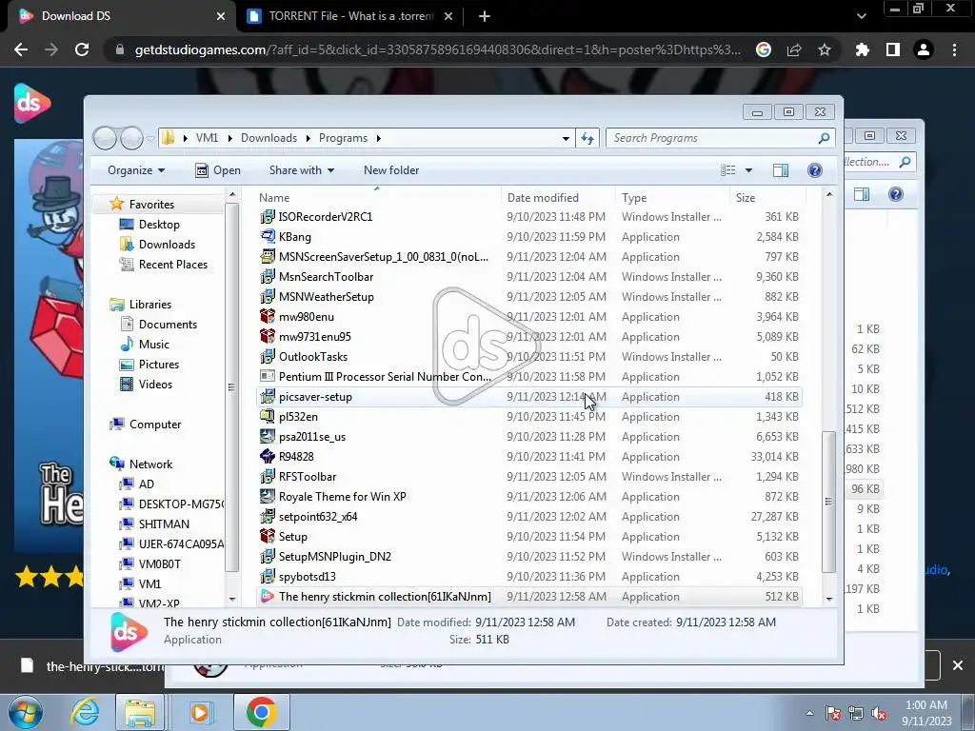Screen dimensions: 975x731
Task: Select VM0B0T network computer
Action: (159, 563)
